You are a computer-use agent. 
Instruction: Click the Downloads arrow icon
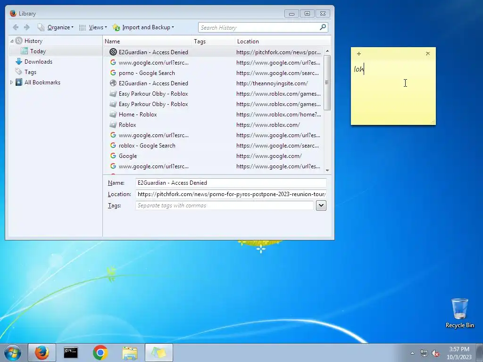pyautogui.click(x=19, y=62)
